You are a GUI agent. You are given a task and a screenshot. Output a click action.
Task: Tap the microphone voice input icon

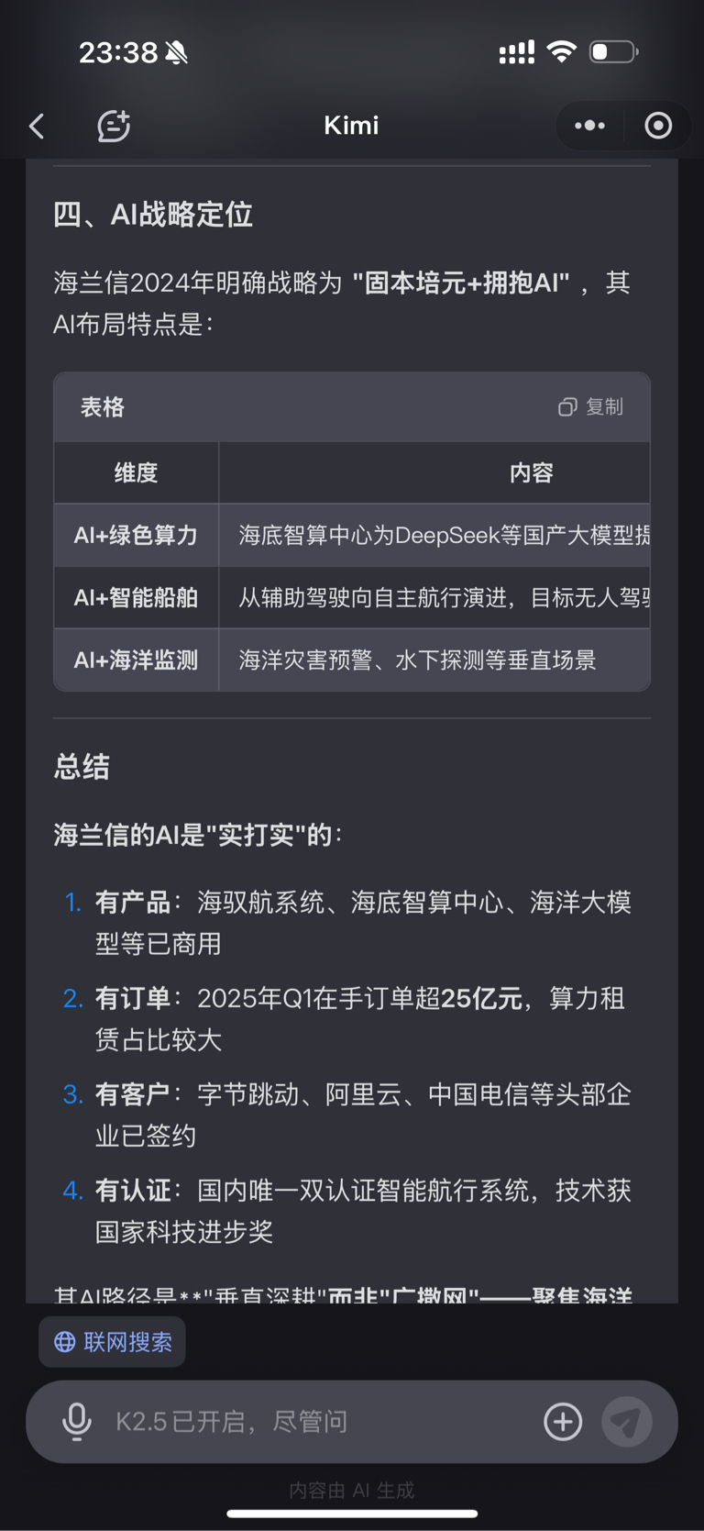(77, 1421)
